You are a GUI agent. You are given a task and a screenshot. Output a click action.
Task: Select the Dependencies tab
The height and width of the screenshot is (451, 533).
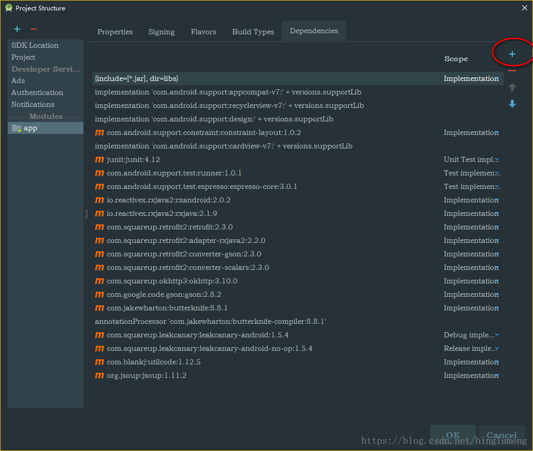[x=314, y=31]
